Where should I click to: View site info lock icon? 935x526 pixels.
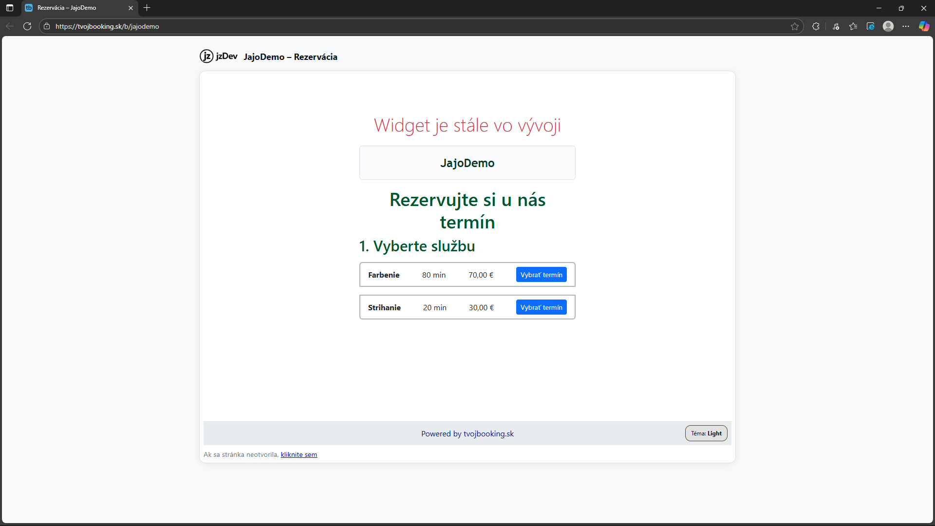click(x=47, y=26)
